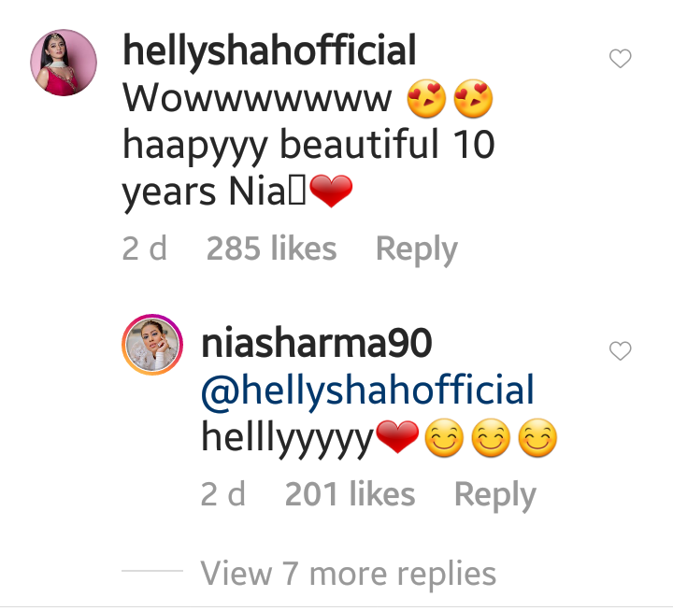Select the "haapyyy beautiful 10" comment text
The width and height of the screenshot is (673, 611).
[308, 147]
